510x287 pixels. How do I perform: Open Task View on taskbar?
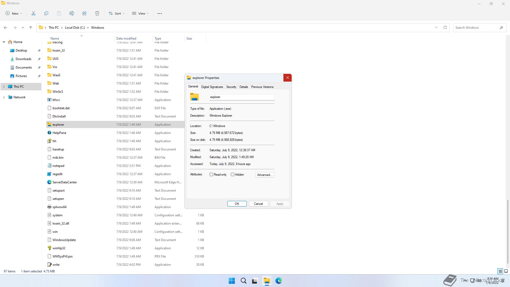[x=255, y=281]
